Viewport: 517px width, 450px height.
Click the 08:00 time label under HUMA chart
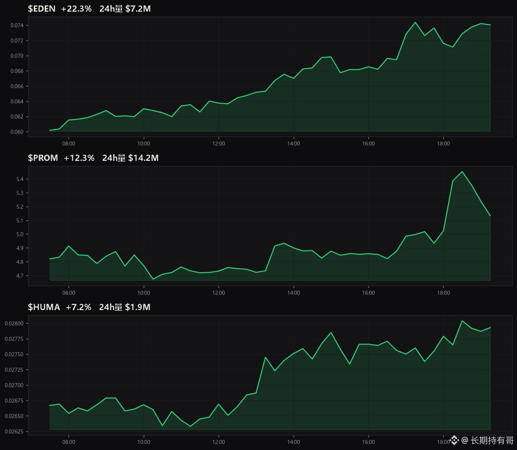pos(69,442)
